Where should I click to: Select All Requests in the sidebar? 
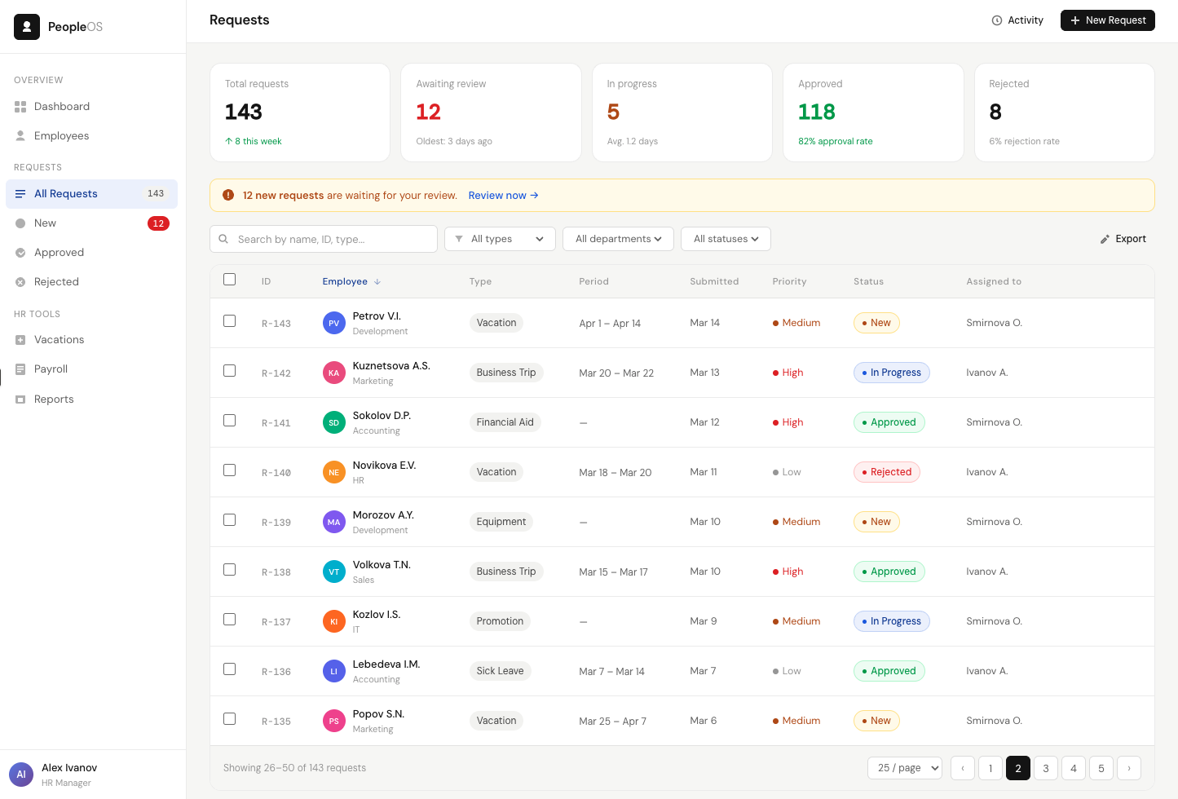92,194
